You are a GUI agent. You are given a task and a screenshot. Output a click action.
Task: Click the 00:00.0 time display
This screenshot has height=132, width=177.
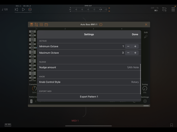pyautogui.click(x=27, y=6)
